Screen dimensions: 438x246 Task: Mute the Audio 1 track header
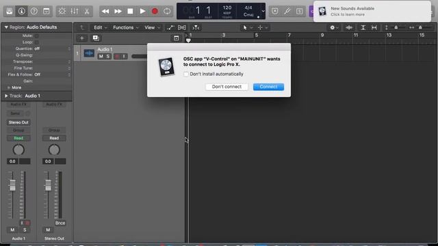click(x=101, y=56)
